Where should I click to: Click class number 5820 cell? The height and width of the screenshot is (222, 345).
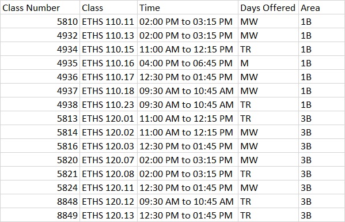[40, 160]
